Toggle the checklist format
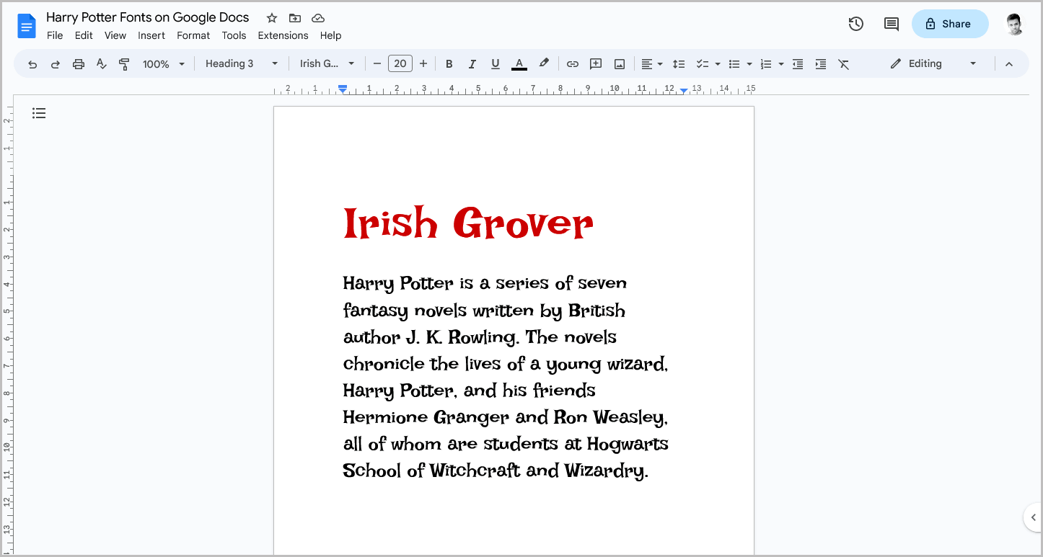This screenshot has width=1043, height=557. pyautogui.click(x=703, y=63)
